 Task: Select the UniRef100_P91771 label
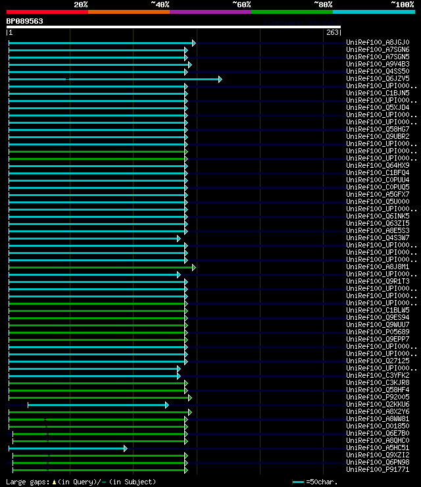[378, 469]
